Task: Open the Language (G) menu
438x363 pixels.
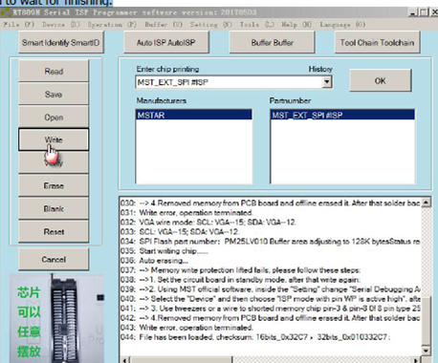Action: [342, 25]
